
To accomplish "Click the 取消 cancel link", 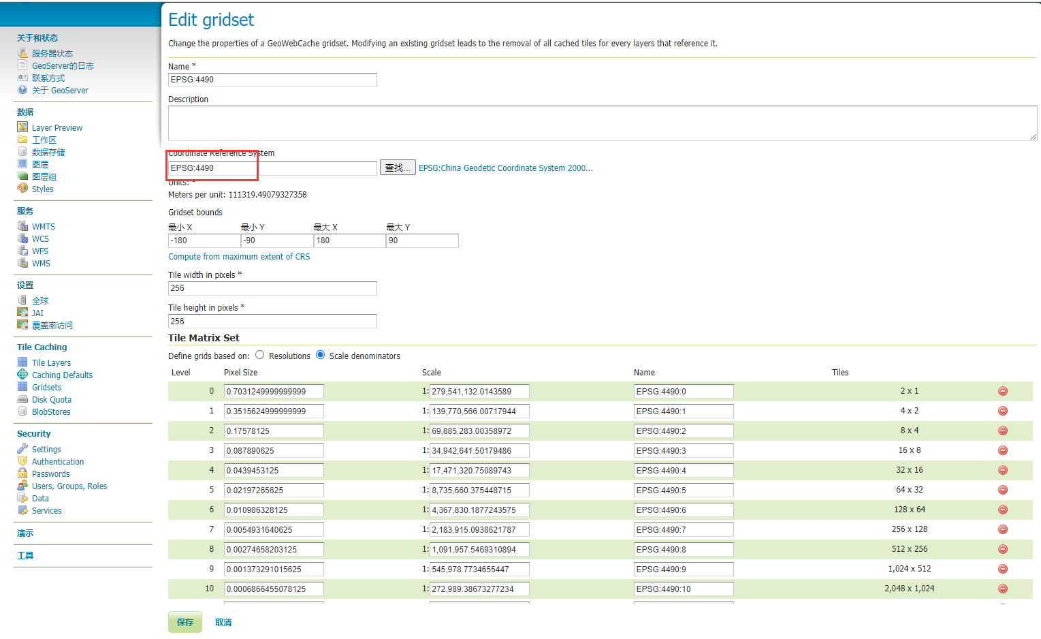I will [223, 622].
